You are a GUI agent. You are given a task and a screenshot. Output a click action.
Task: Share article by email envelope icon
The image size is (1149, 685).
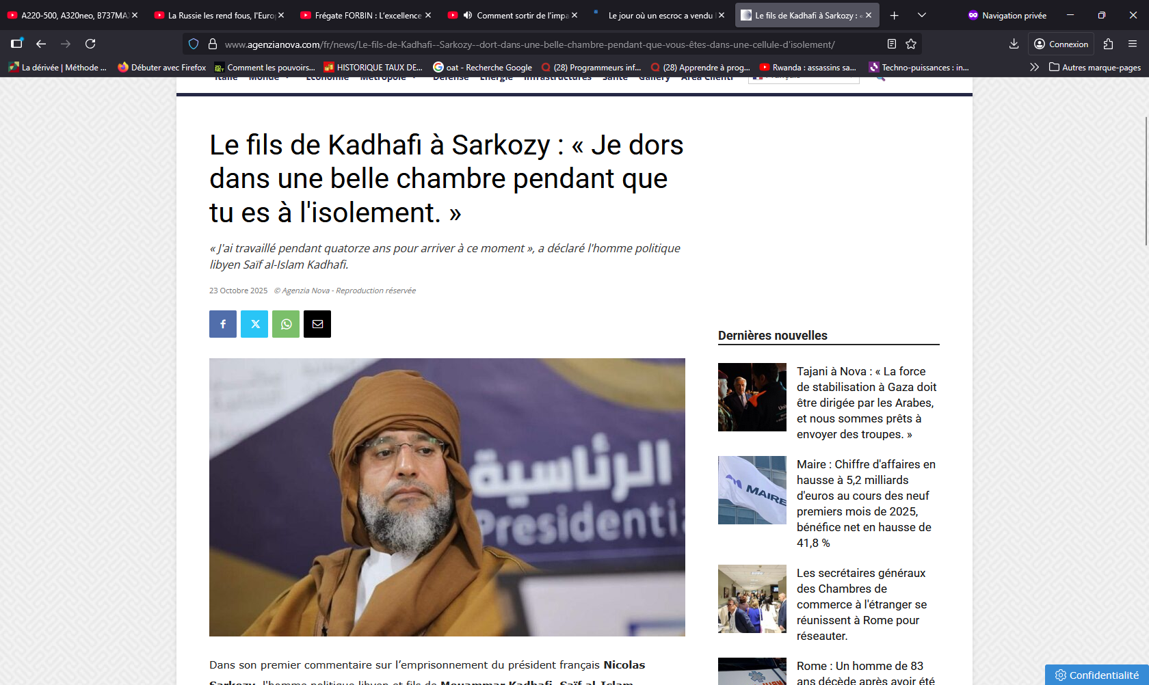point(317,324)
